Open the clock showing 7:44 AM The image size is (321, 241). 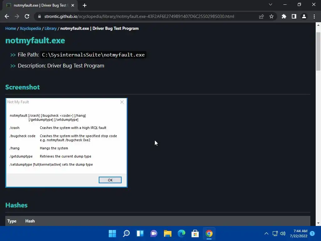pyautogui.click(x=298, y=233)
